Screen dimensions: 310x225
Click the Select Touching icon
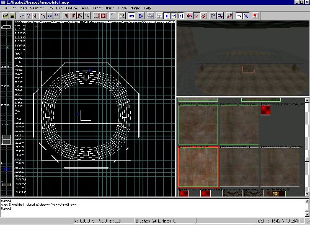point(73,16)
